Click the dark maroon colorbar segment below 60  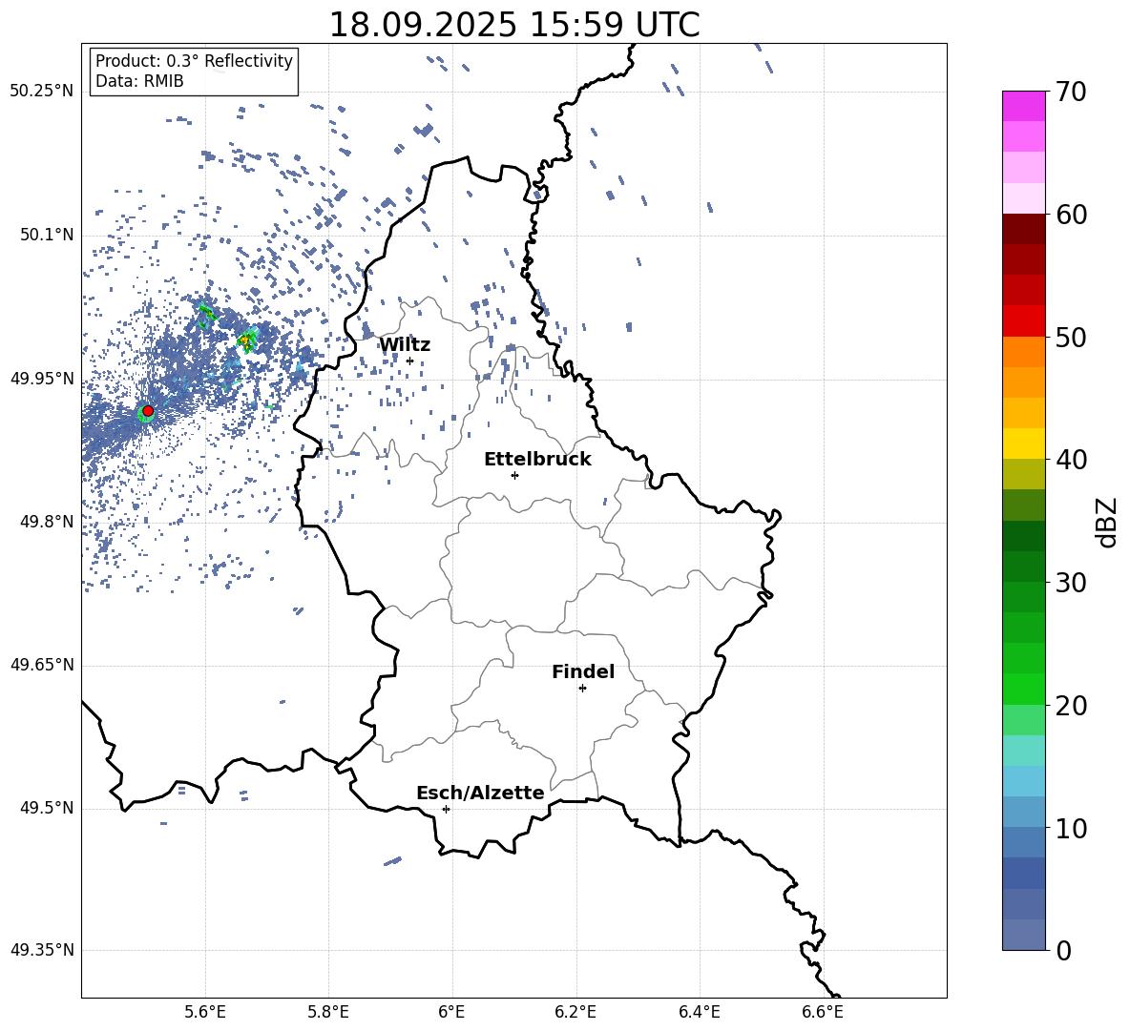coord(1024,229)
